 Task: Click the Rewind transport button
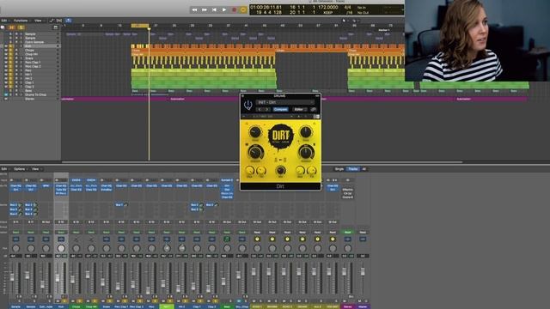pyautogui.click(x=194, y=10)
